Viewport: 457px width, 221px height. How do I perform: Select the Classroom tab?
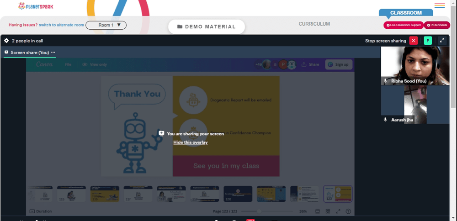[x=406, y=13]
